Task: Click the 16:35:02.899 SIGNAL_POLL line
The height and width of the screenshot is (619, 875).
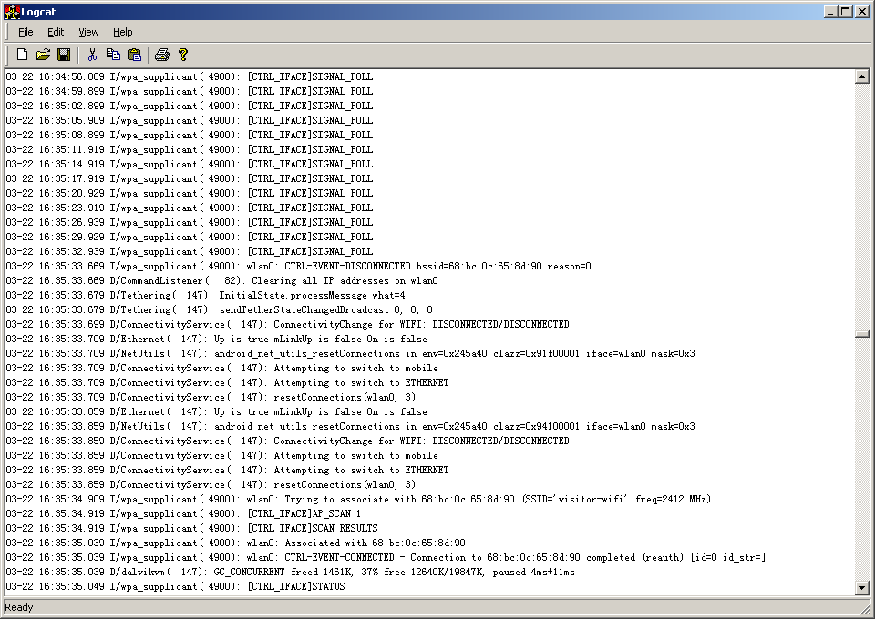Action: (190, 106)
